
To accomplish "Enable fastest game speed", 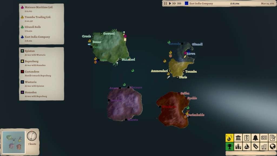I will click(x=179, y=4).
